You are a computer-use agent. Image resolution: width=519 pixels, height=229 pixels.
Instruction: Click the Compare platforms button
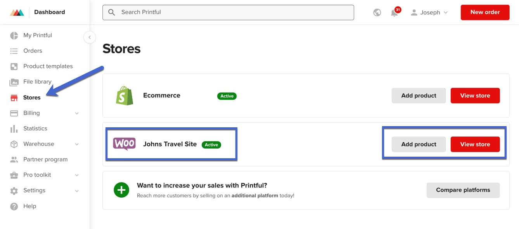click(x=463, y=190)
